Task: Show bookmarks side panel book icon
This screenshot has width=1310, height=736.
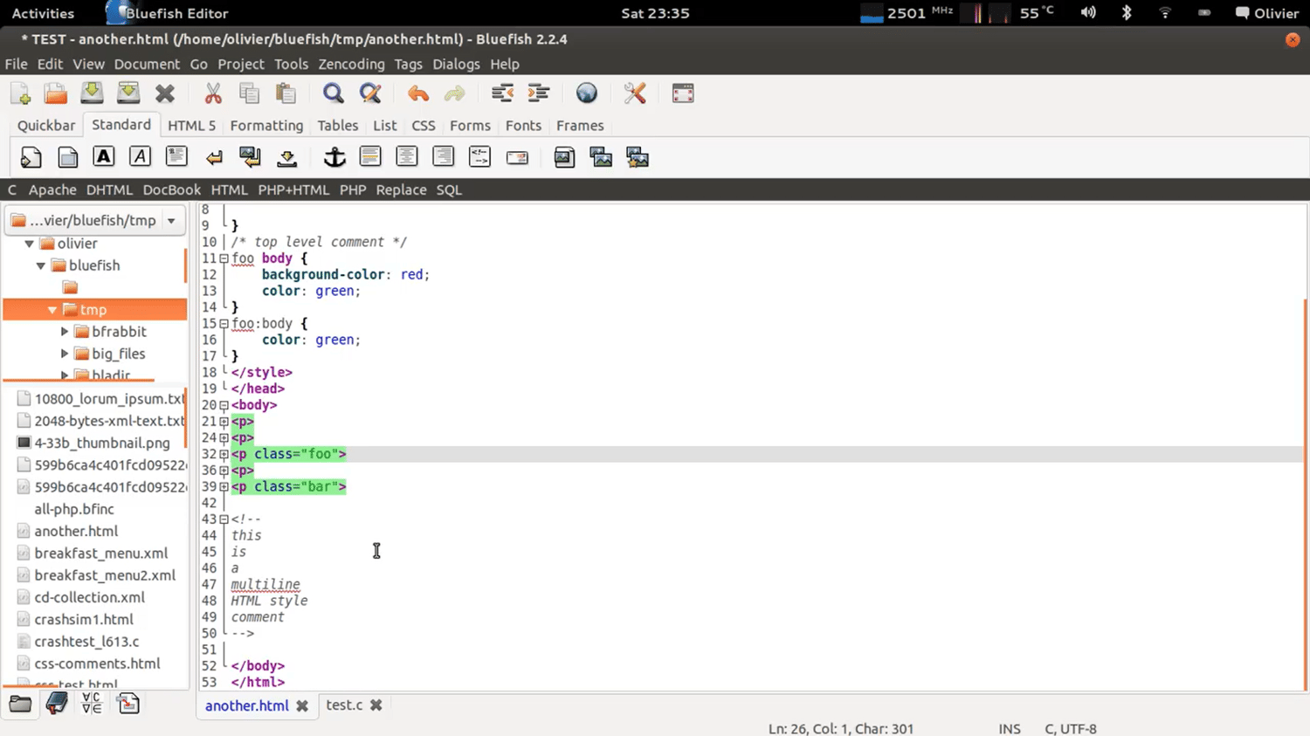Action: pos(57,704)
